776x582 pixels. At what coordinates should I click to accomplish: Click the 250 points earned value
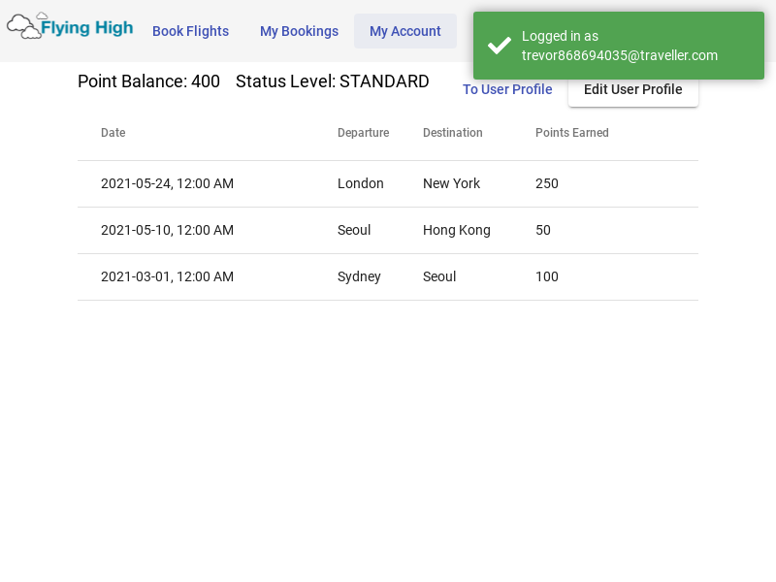[x=547, y=183]
